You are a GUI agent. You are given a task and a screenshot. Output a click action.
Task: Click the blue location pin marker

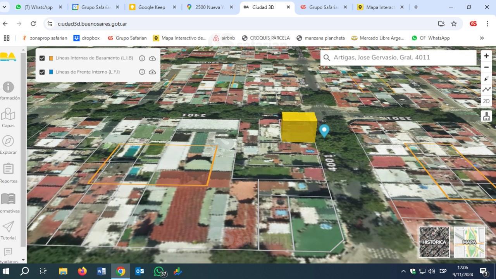point(324,131)
